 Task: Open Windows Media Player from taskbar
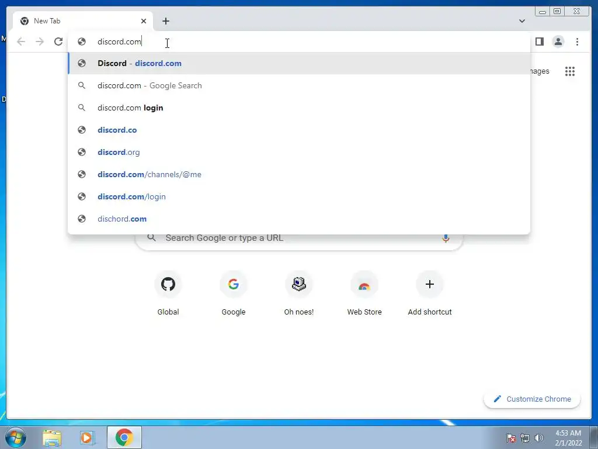click(x=88, y=437)
